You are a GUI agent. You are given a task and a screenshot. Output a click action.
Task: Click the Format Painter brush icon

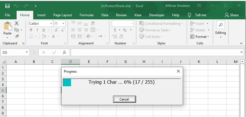click(17, 36)
